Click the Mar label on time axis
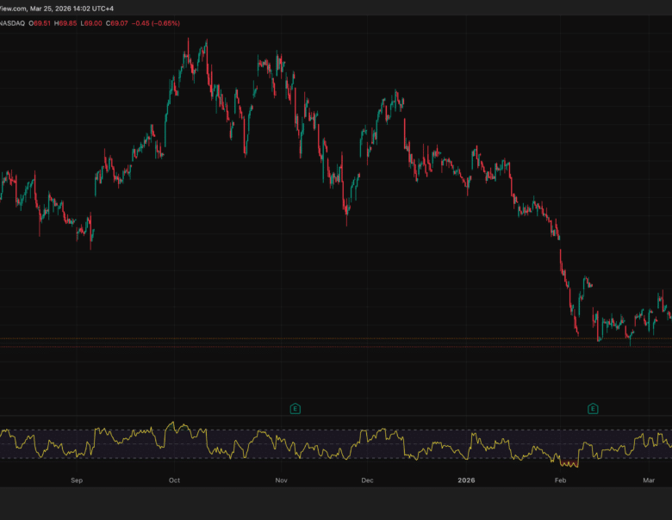Screen dimensions: 672x520 pos(650,480)
